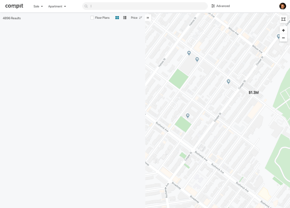The width and height of the screenshot is (290, 208).
Task: Click the 4896 Results label
Action: point(12,18)
